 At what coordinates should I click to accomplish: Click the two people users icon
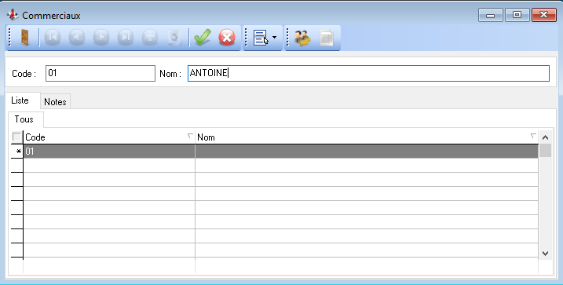tap(302, 38)
